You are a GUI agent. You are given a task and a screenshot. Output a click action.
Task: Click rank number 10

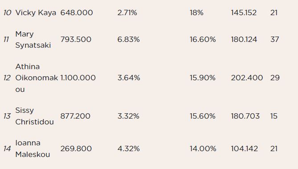click(8, 13)
